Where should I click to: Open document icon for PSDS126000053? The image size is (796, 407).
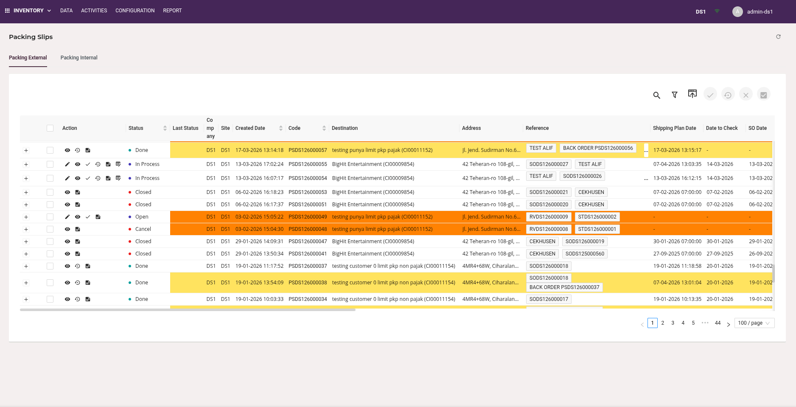[x=78, y=192]
